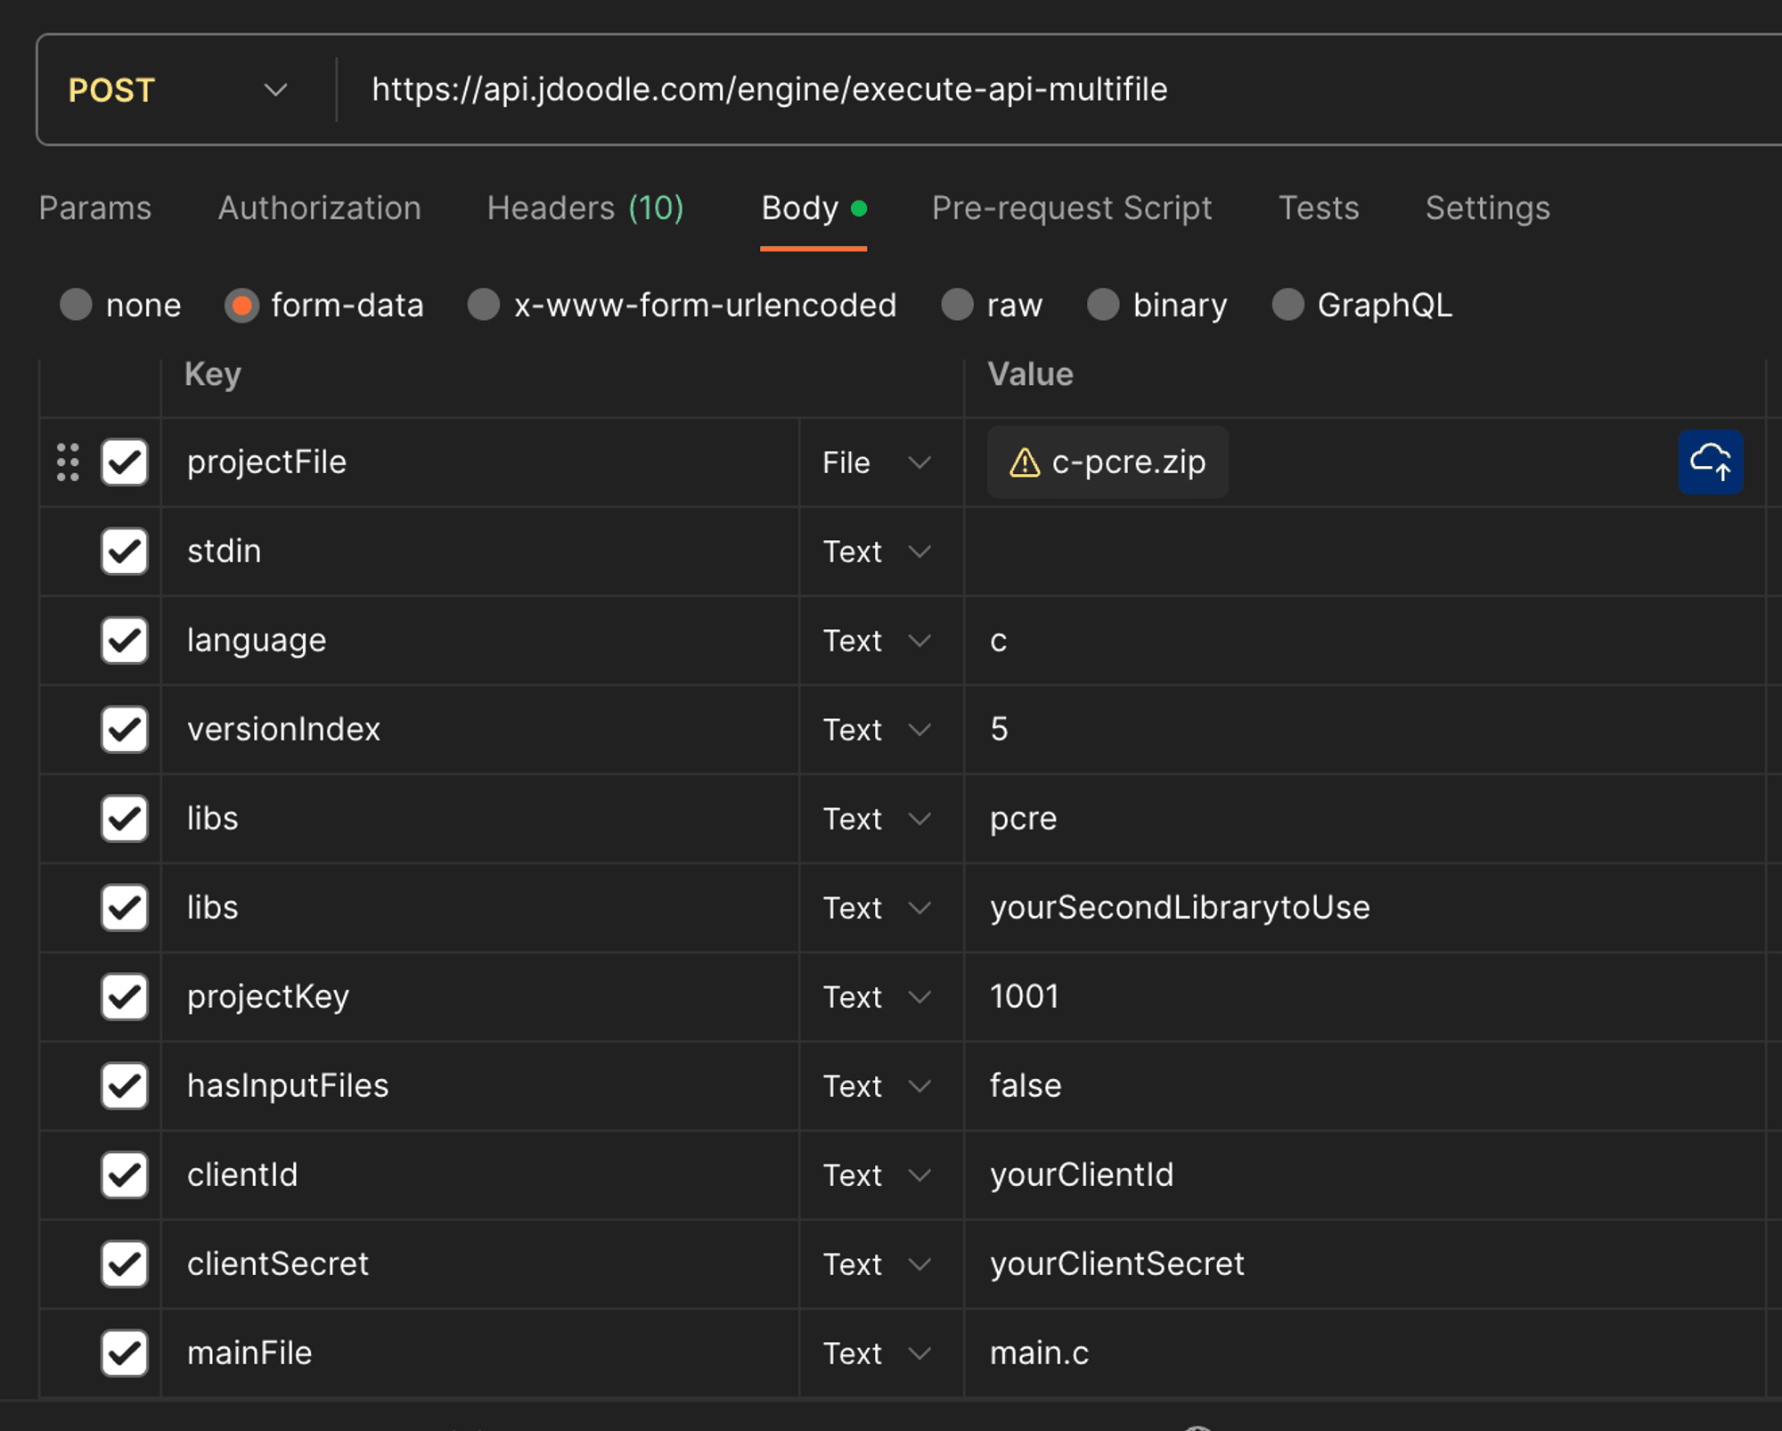This screenshot has height=1431, width=1782.
Task: Open the POST method dropdown
Action: click(x=178, y=89)
